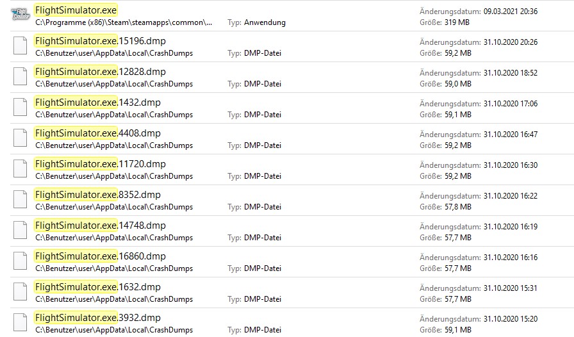Click the size value 57,8 MB
The width and height of the screenshot is (574, 337).
click(x=458, y=208)
